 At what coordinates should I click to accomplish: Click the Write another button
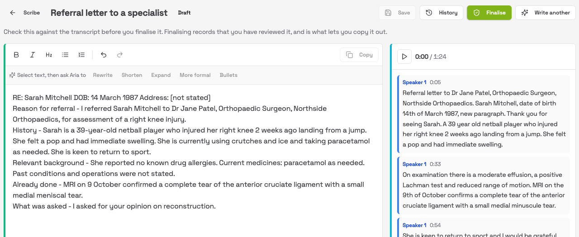coord(545,13)
